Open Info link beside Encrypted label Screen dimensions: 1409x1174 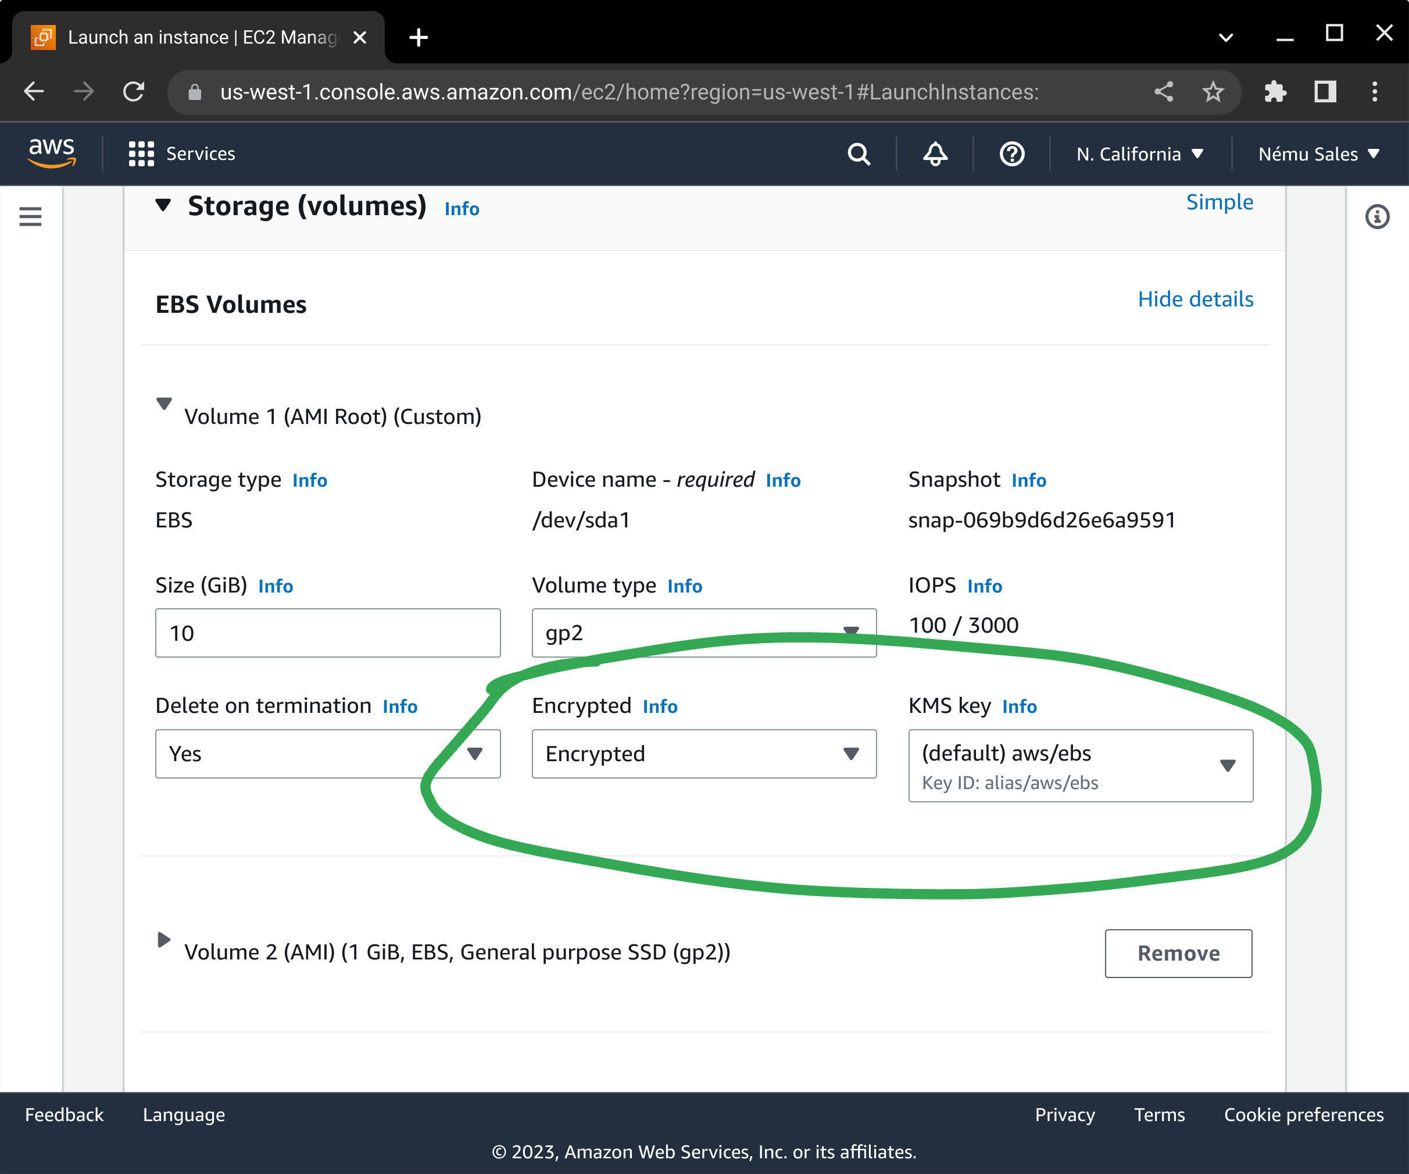click(x=660, y=707)
